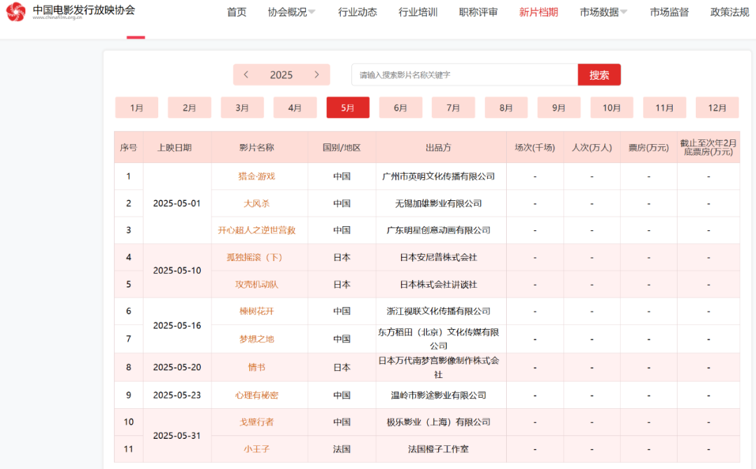Open film link 孤独摇滚（下）
The image size is (756, 469).
pyautogui.click(x=255, y=258)
